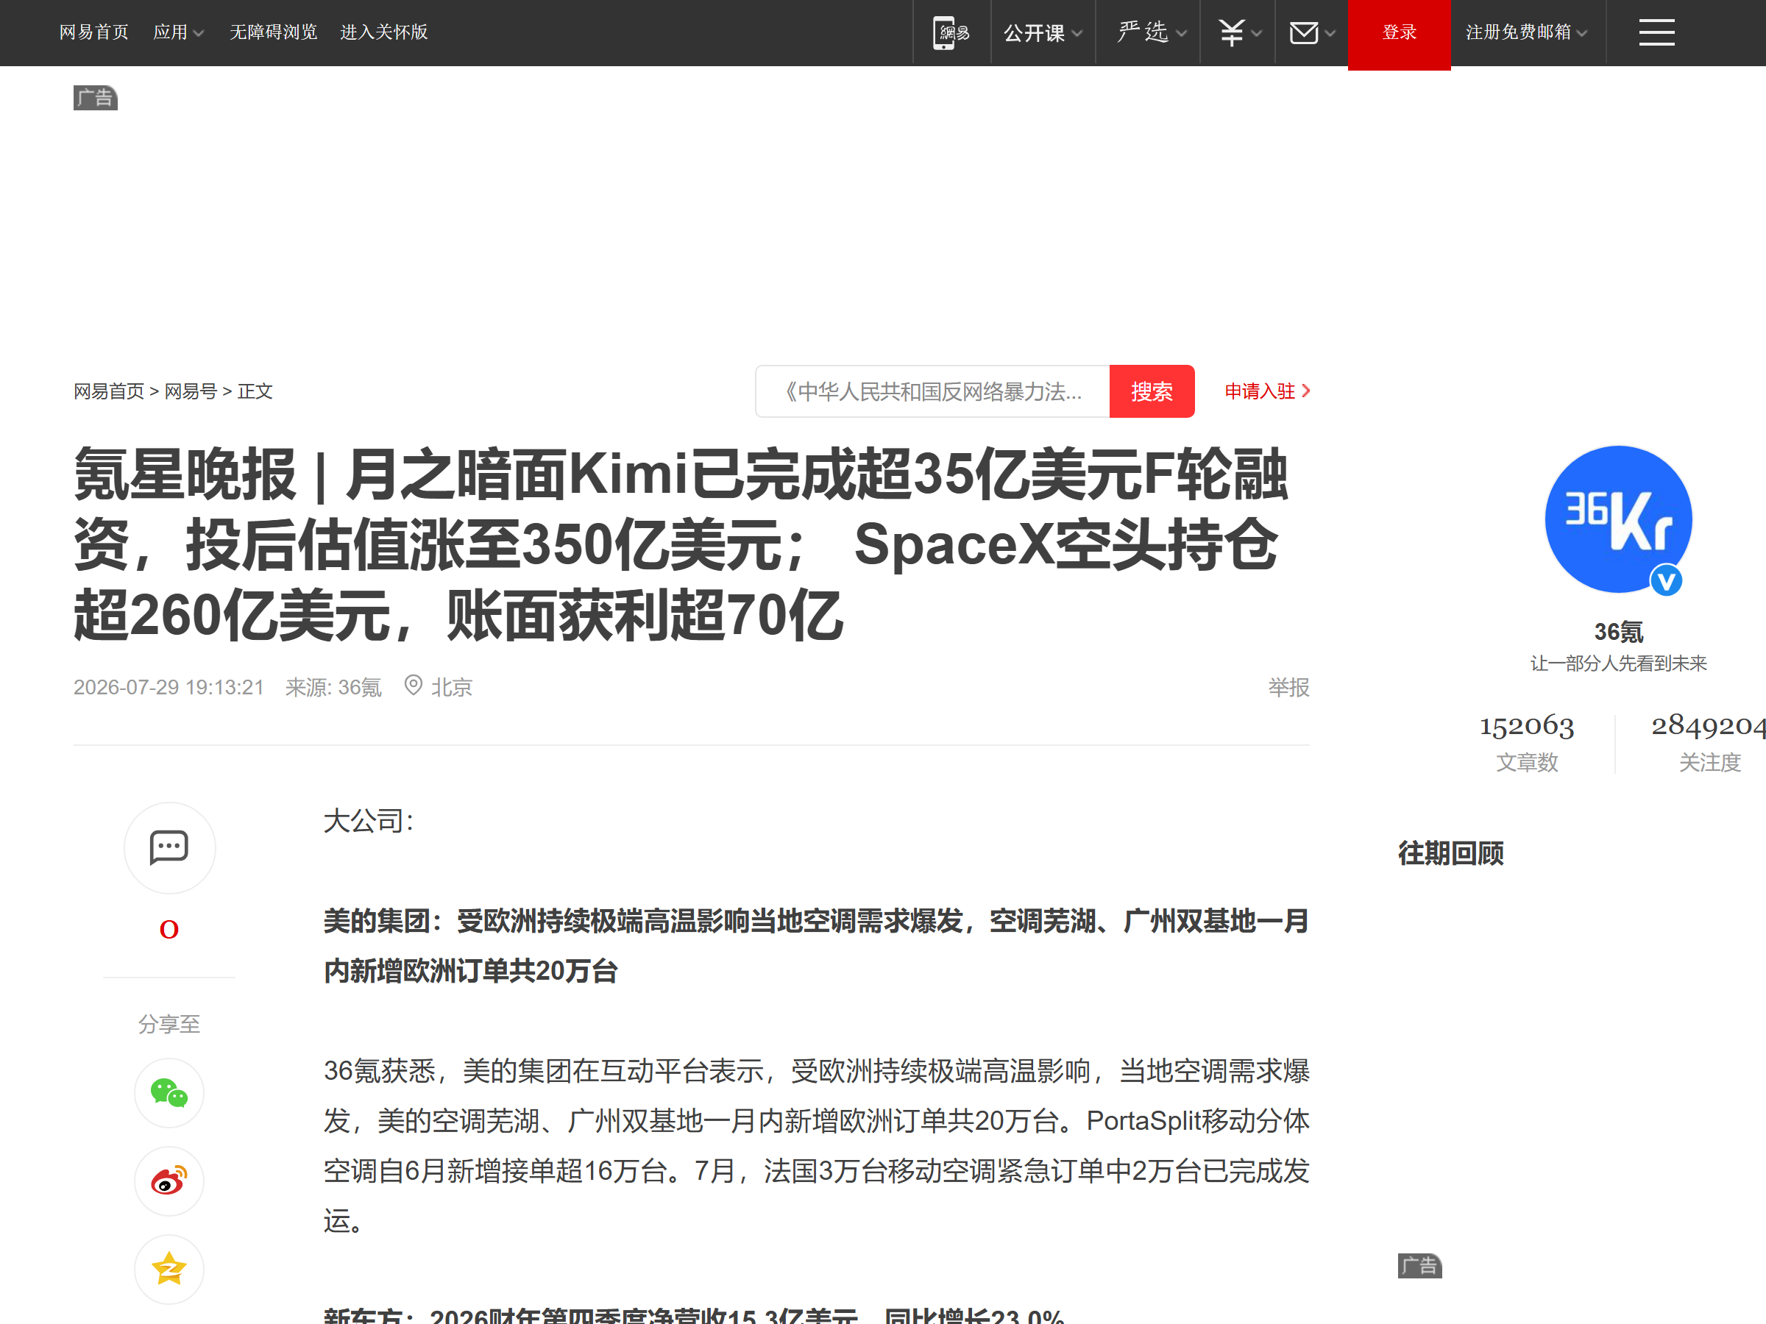Open the 36氪 author name link

(x=1618, y=632)
